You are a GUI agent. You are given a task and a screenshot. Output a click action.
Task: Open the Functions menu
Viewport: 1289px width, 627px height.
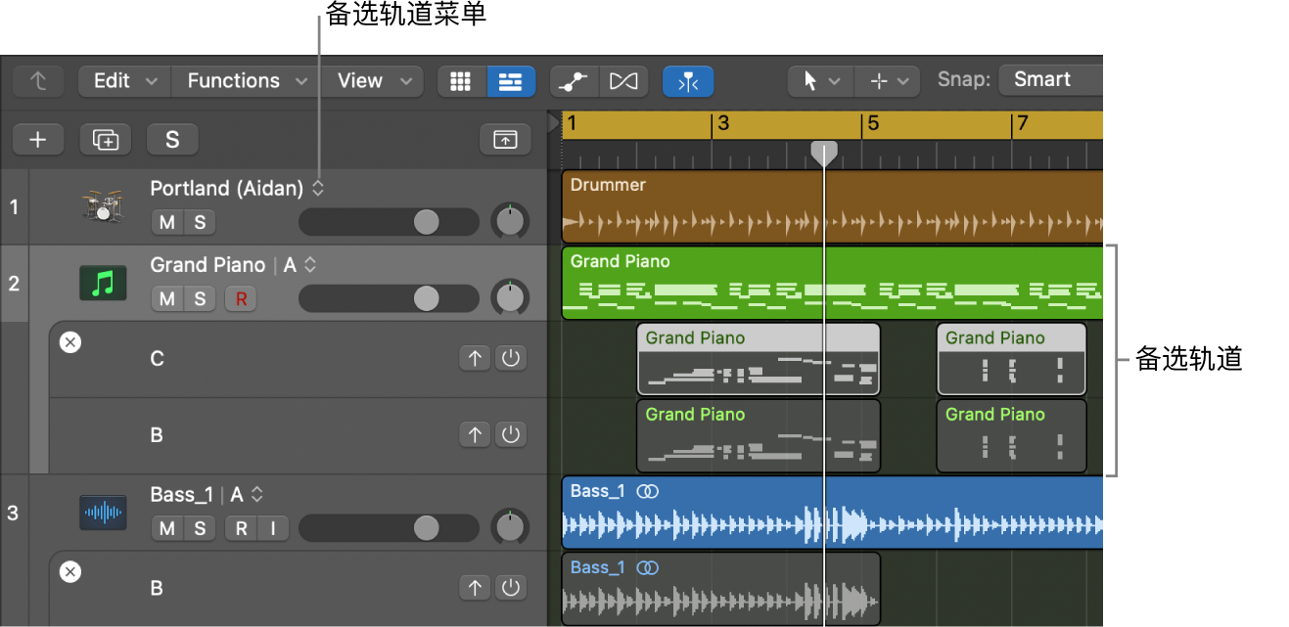click(x=247, y=81)
